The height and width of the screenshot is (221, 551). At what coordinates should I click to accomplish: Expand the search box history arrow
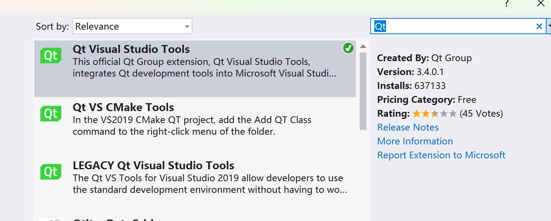pos(549,26)
